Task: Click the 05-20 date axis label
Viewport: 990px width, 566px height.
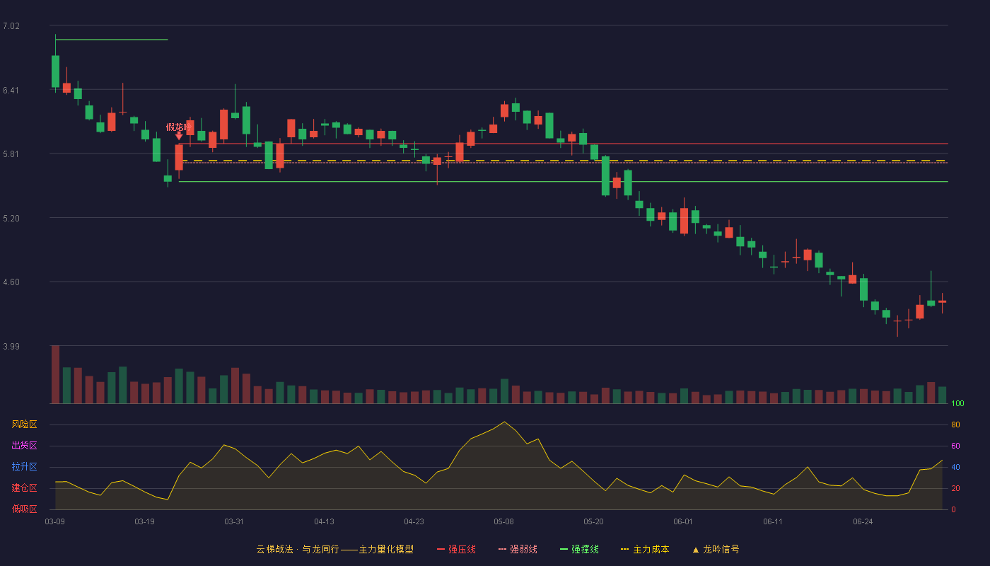Action: point(593,521)
